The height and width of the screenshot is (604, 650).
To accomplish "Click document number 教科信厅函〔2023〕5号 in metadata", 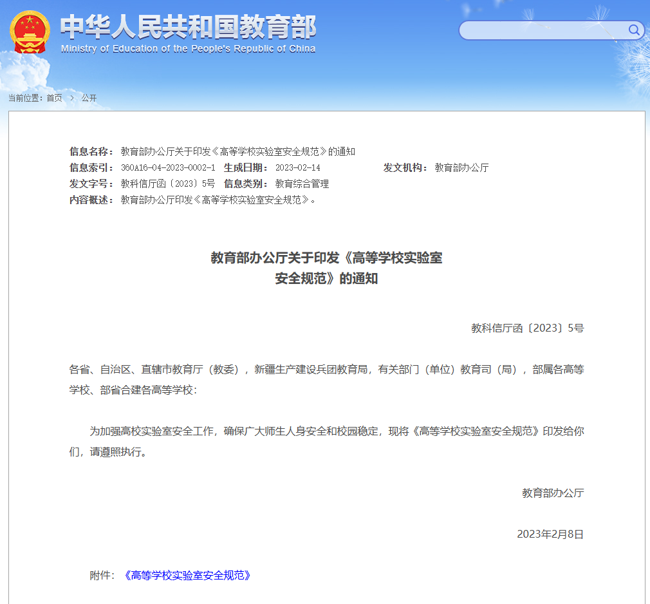I will point(168,184).
